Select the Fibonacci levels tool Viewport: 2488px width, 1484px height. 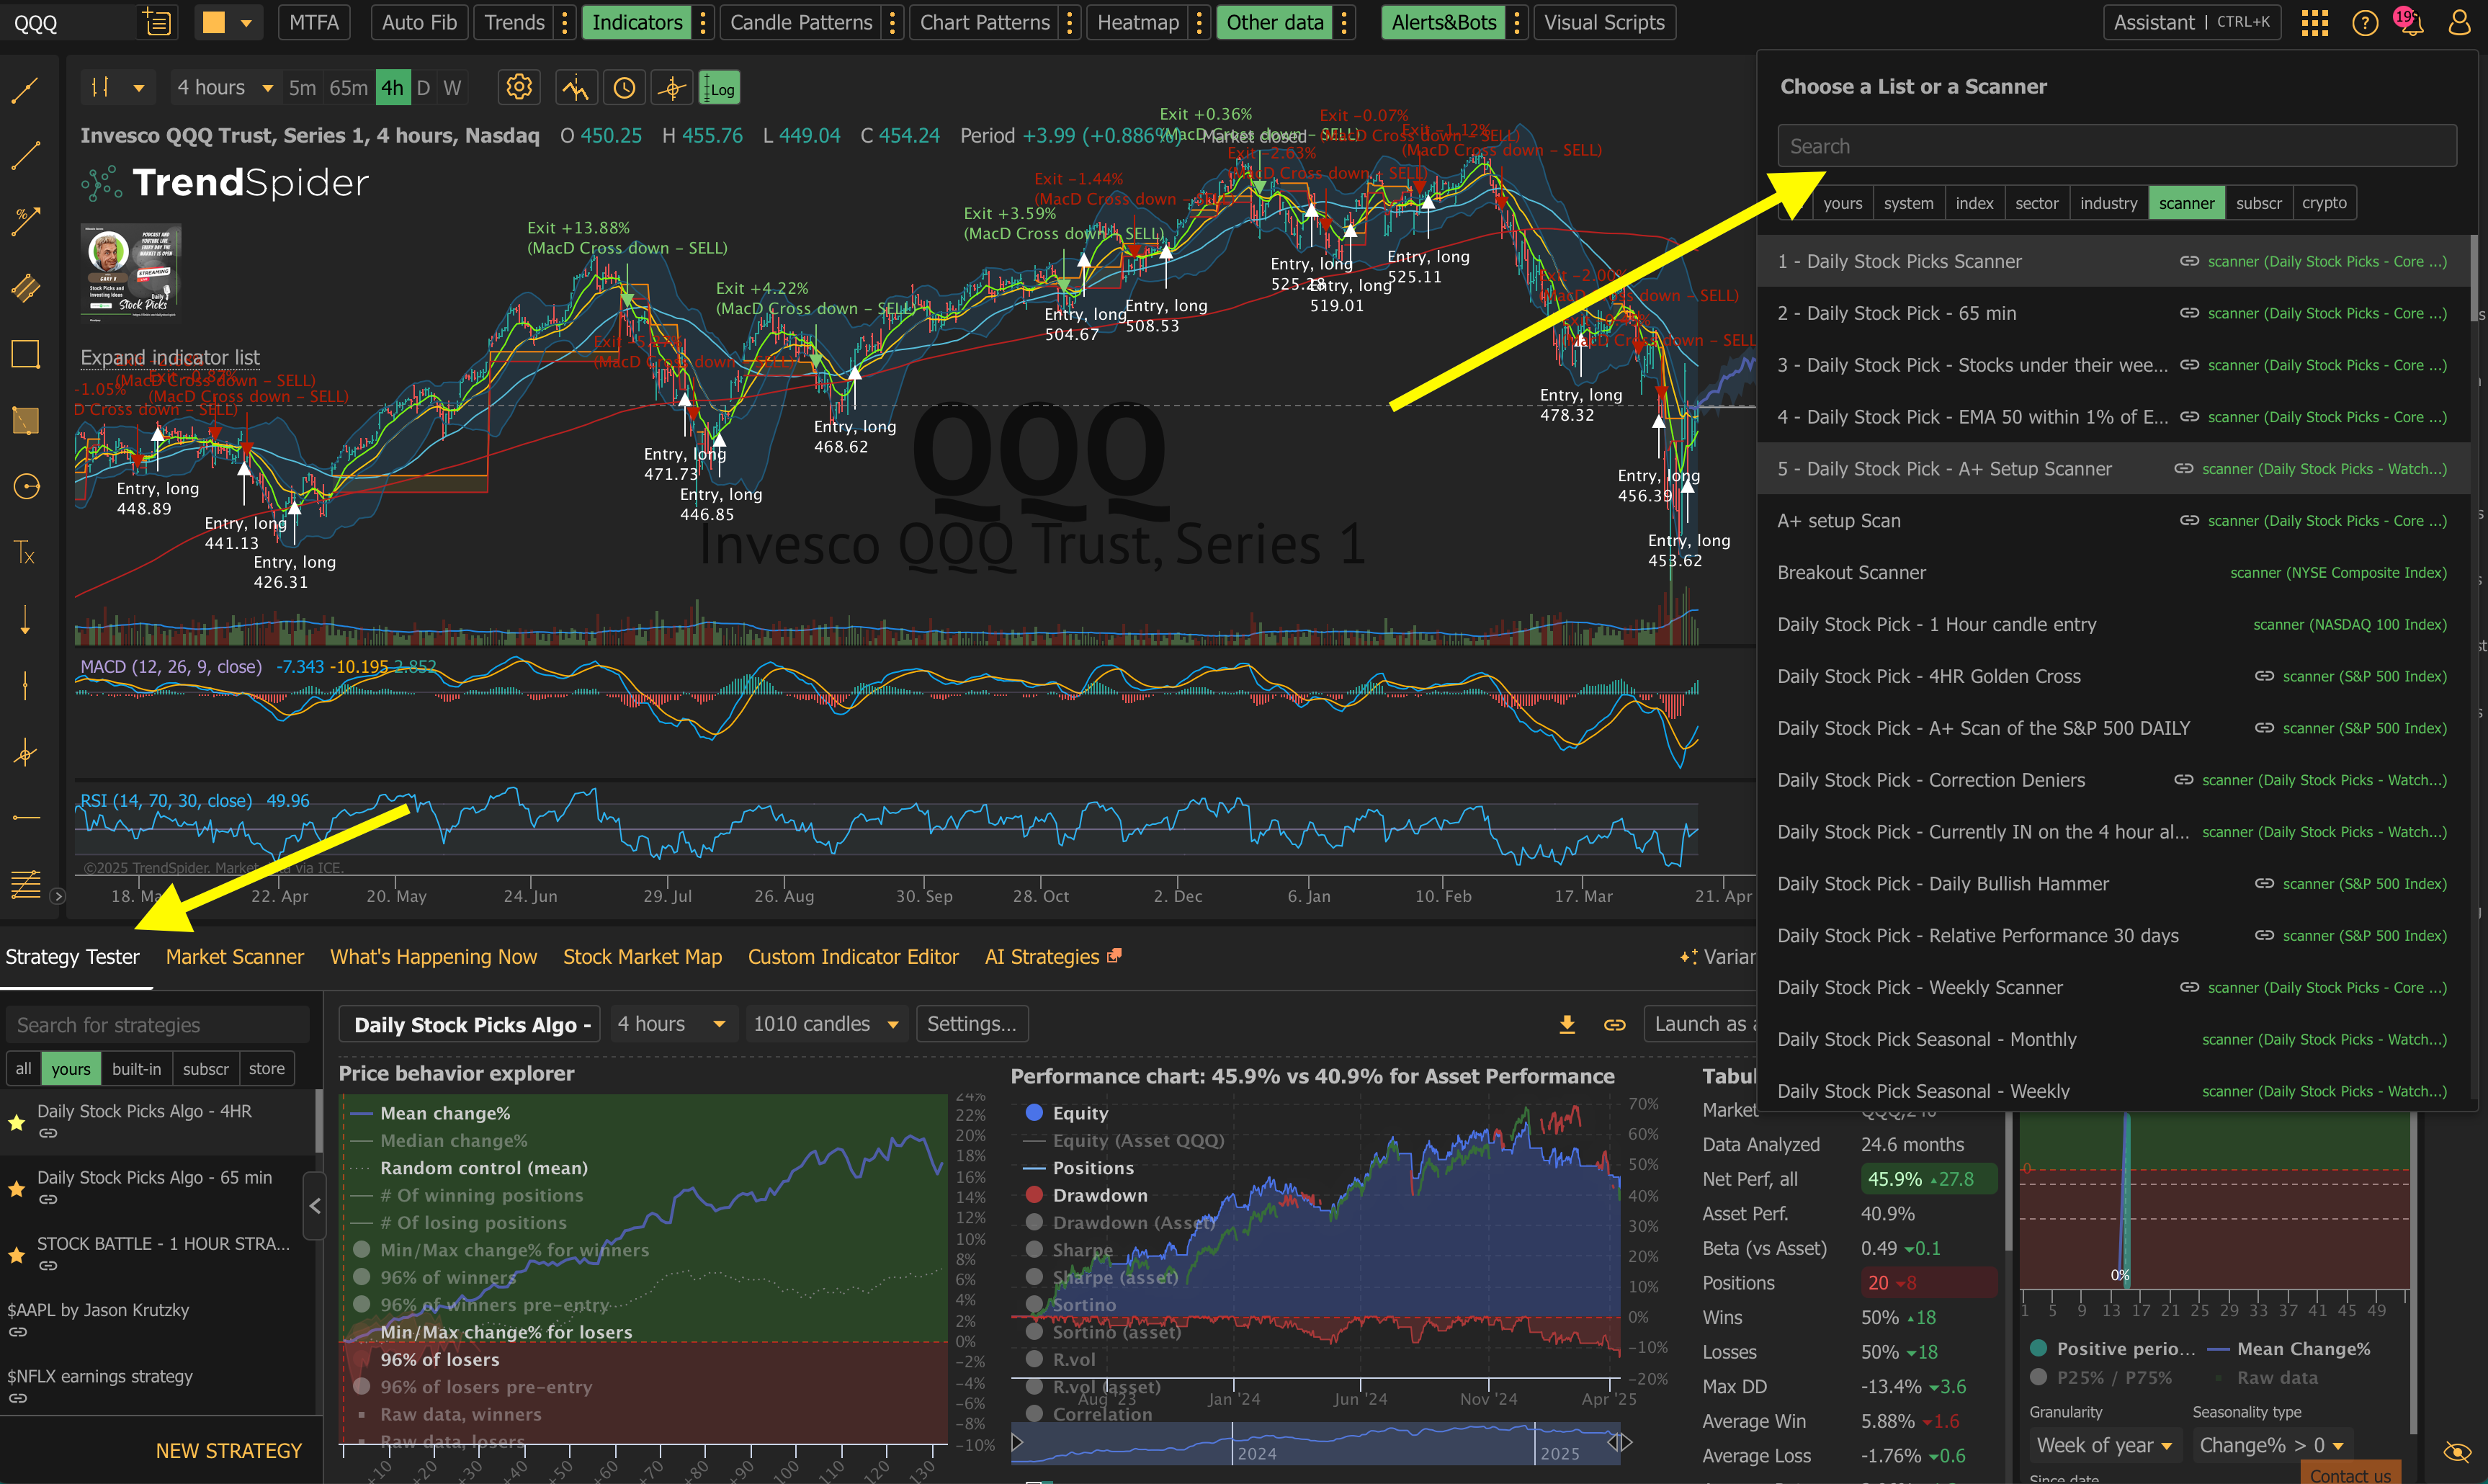[26, 884]
